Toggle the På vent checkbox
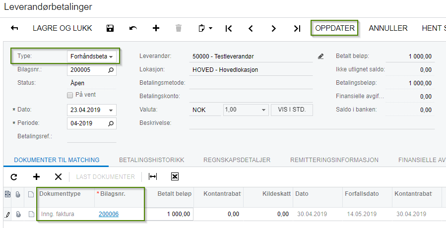Viewport: 446px width, 228px height. (x=70, y=95)
